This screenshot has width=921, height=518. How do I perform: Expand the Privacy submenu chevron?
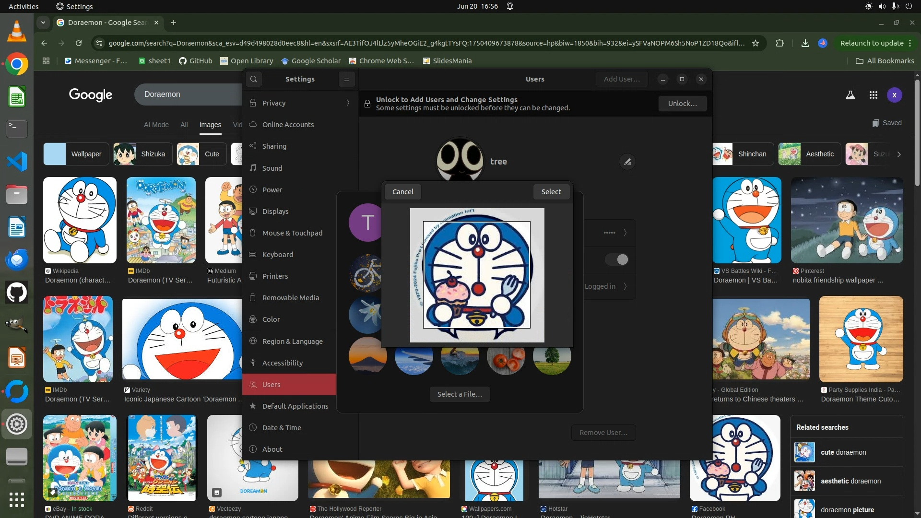pos(348,103)
